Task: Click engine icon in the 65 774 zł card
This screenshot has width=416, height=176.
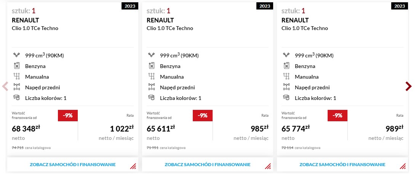Action: click(286, 55)
